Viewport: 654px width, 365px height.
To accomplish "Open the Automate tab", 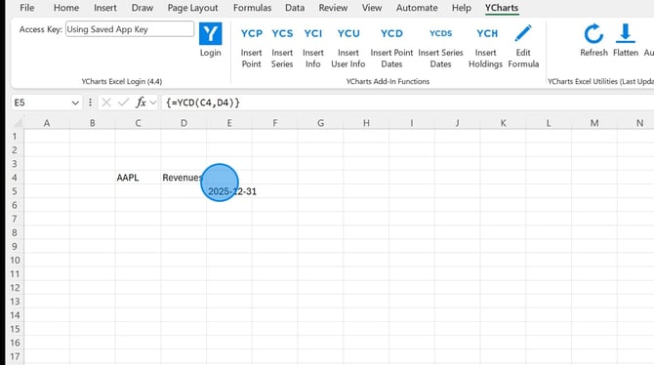I will tap(417, 8).
